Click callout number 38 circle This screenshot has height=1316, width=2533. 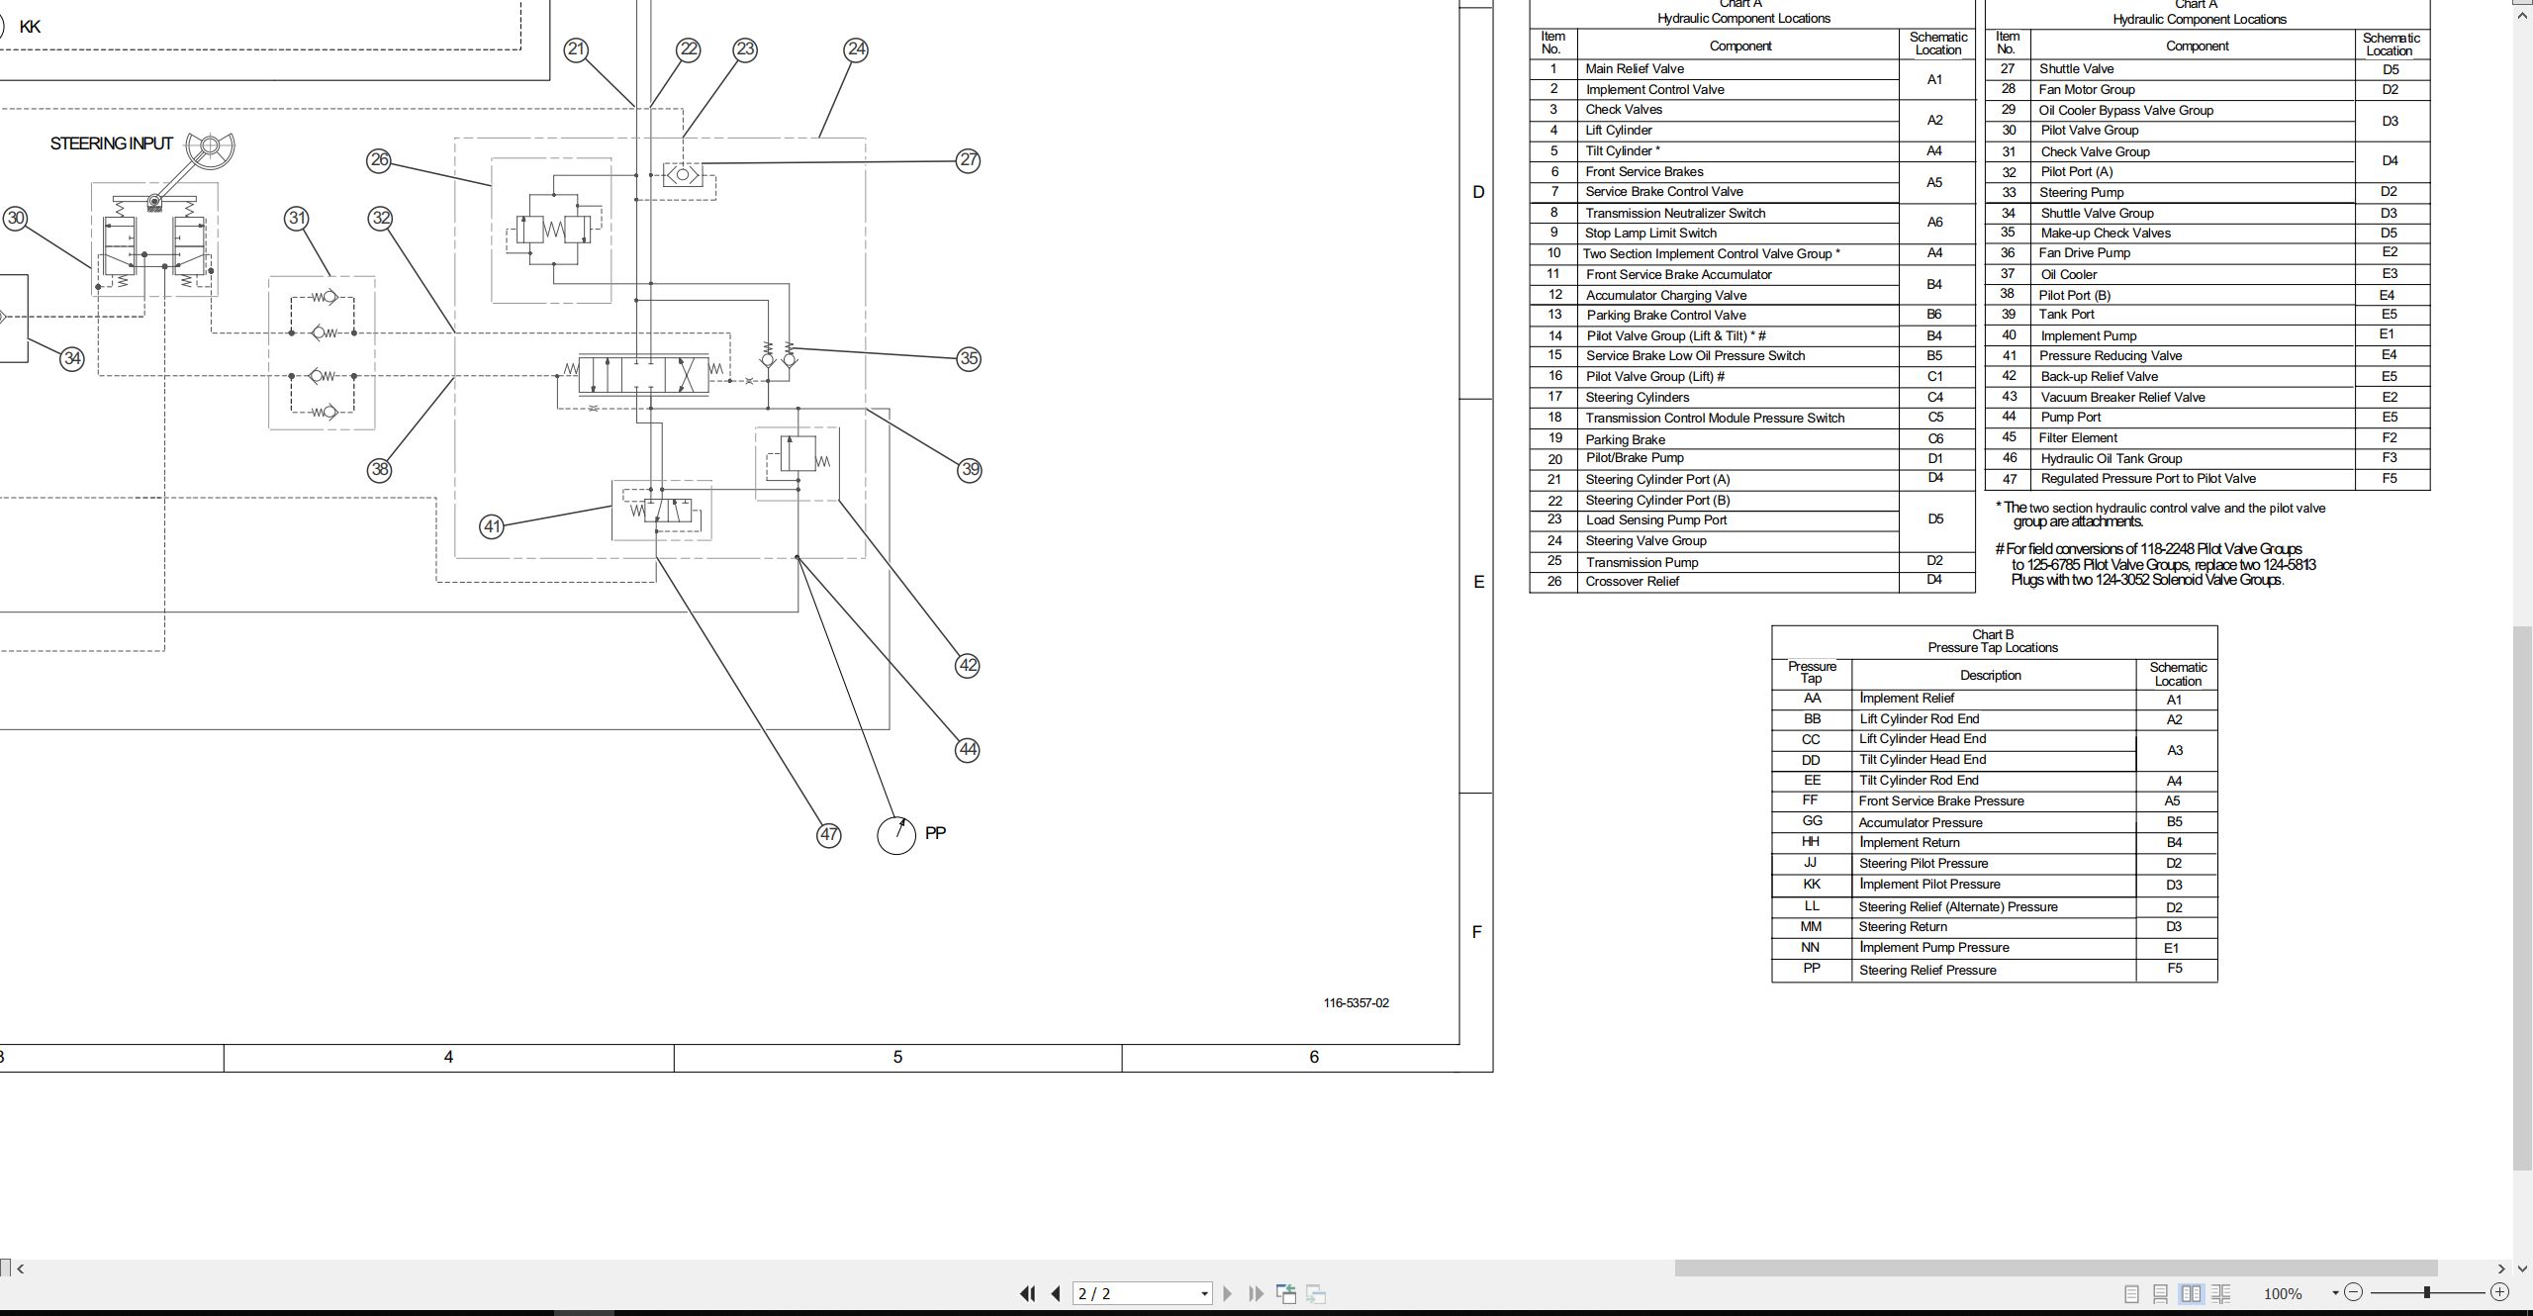tap(380, 470)
